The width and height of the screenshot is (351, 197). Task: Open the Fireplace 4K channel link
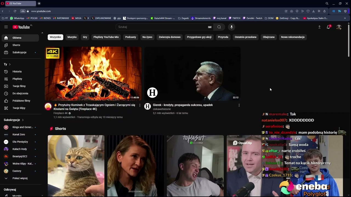[61, 113]
